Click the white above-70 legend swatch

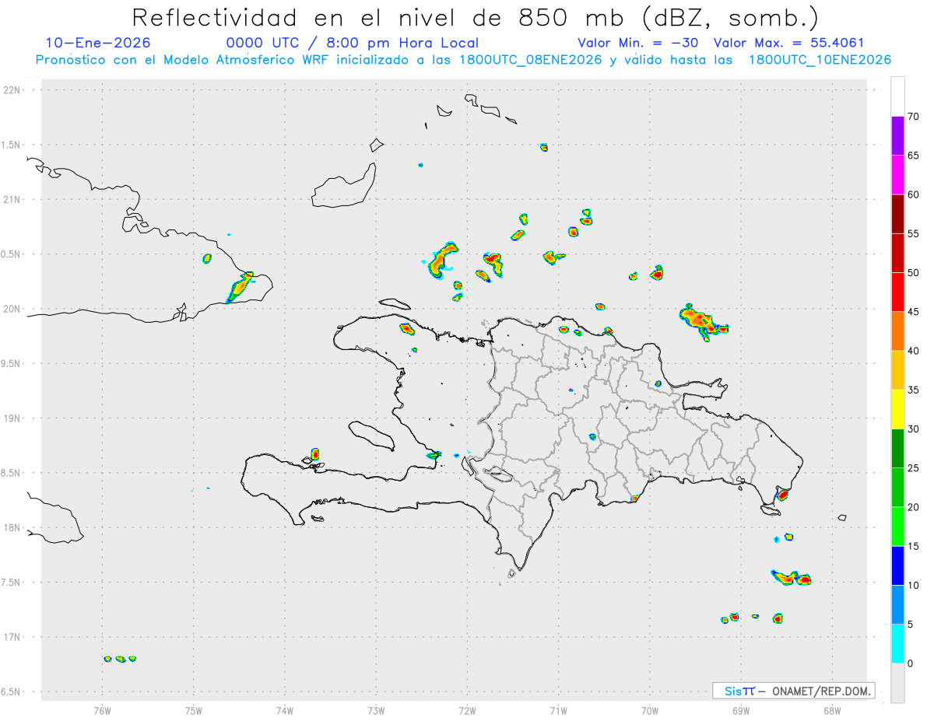pos(897,96)
